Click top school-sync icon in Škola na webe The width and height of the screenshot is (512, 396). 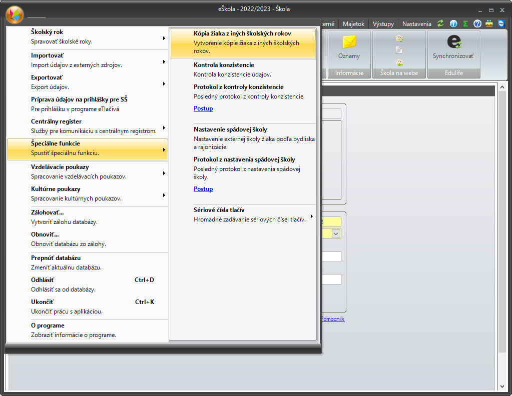coord(399,38)
